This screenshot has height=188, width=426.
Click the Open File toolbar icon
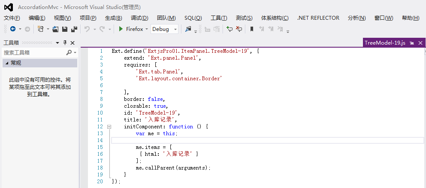[x=55, y=29]
